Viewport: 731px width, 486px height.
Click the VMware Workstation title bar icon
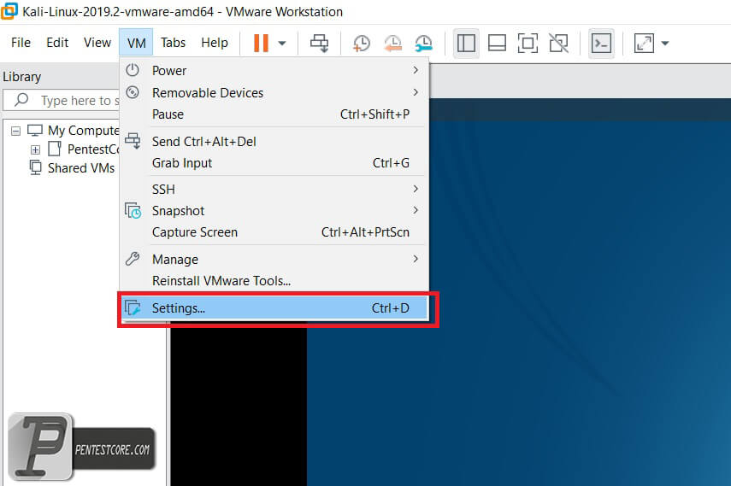click(x=9, y=11)
